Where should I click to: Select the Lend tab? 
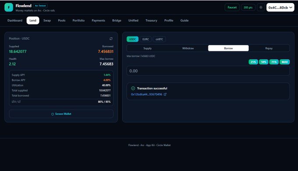click(33, 20)
